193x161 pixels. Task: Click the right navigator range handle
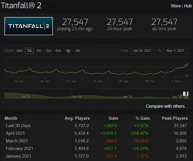188,94
